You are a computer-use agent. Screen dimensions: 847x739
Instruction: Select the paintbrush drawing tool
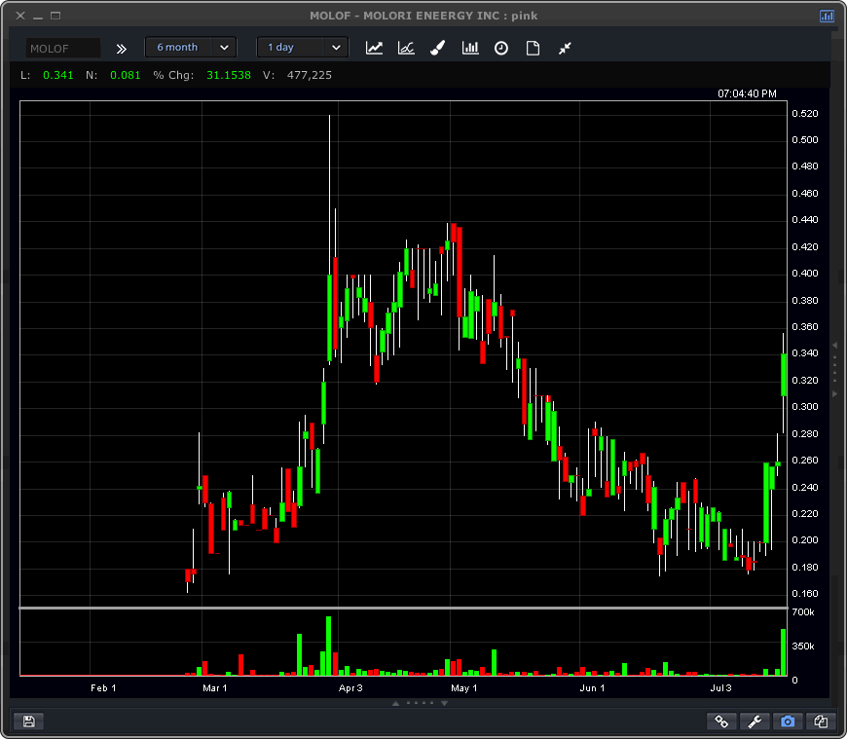pyautogui.click(x=438, y=48)
